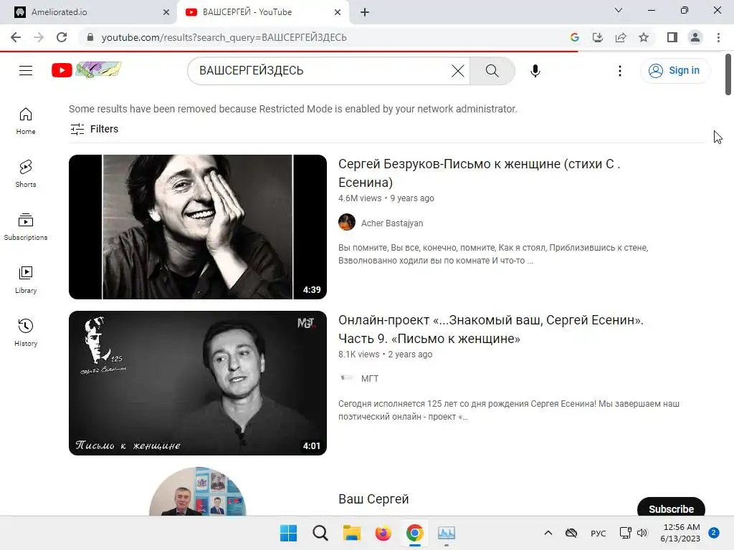Click the cloud sync tray icon
The image size is (734, 550).
(571, 533)
